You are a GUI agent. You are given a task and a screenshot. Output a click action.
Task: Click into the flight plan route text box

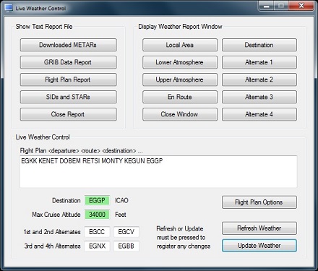coord(158,171)
